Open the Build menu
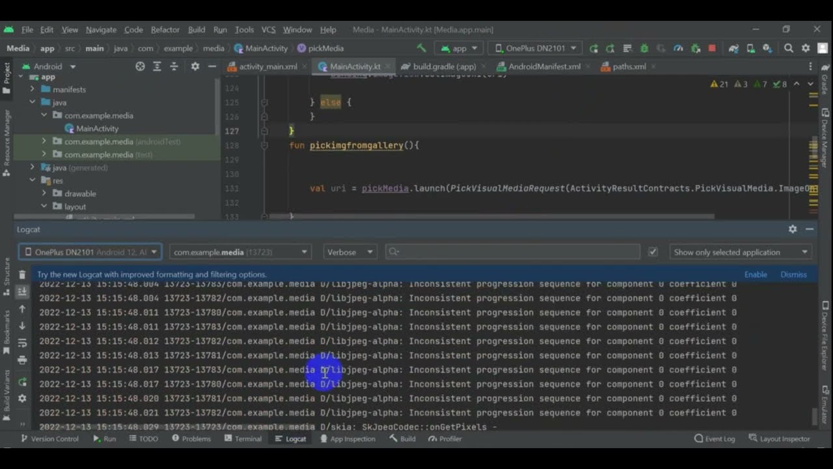Viewport: 833px width, 469px height. (196, 29)
